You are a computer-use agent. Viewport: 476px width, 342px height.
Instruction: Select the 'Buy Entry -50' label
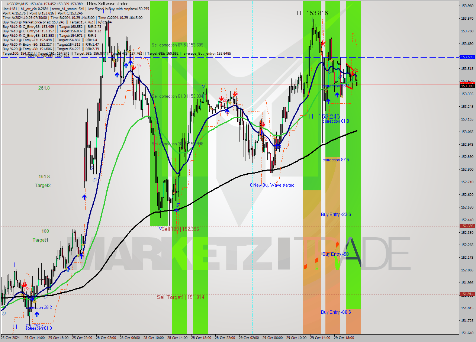(x=335, y=254)
